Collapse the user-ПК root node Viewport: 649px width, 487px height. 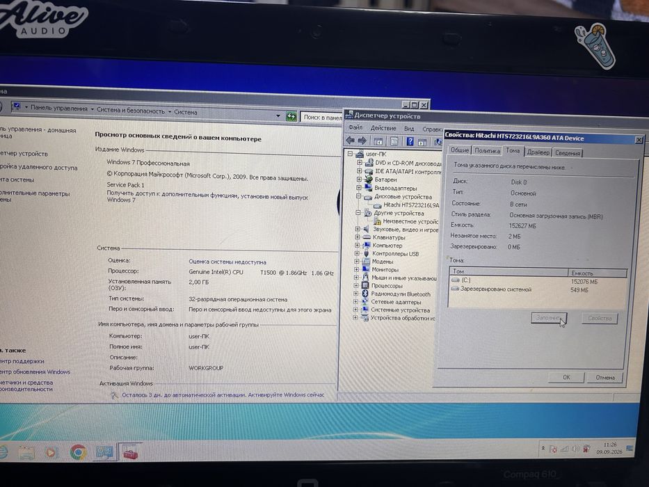pos(350,154)
